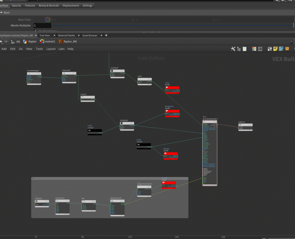Close the Asset Browser tab

point(101,35)
